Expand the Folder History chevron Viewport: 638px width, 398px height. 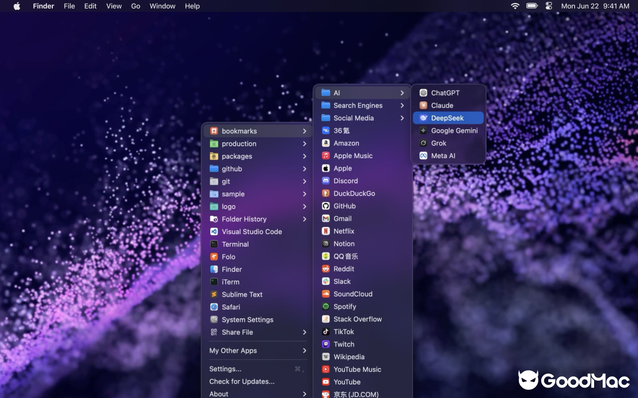click(x=305, y=219)
